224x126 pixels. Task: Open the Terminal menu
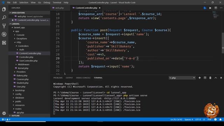point(57,2)
